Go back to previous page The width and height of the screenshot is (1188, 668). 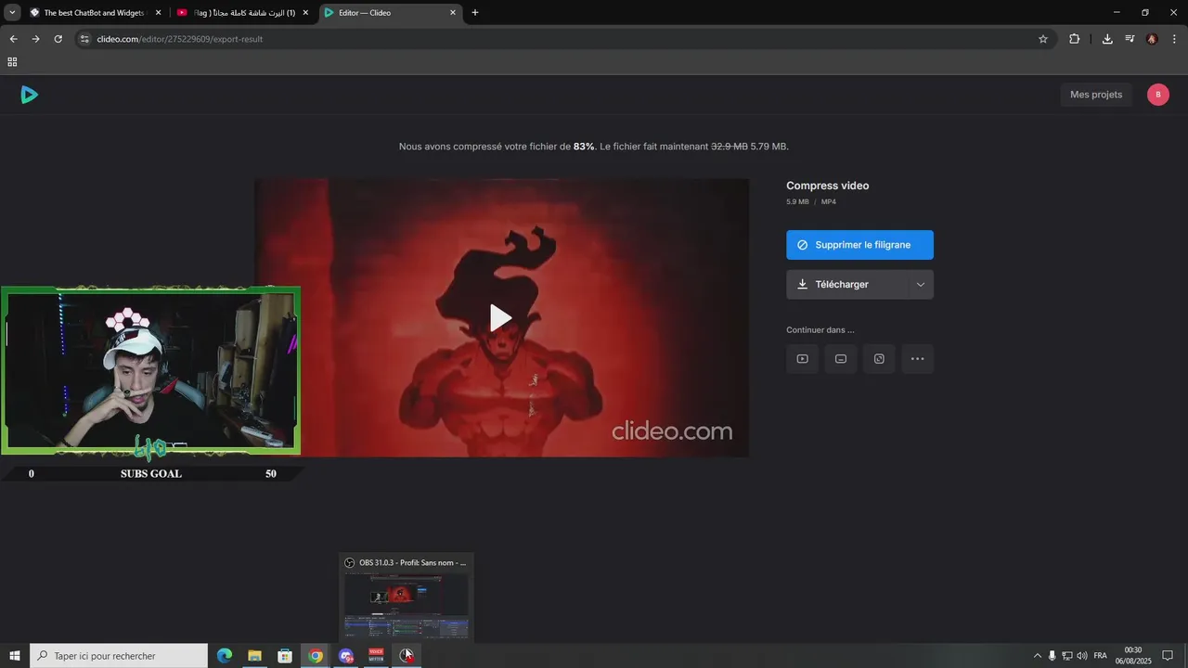pos(13,39)
